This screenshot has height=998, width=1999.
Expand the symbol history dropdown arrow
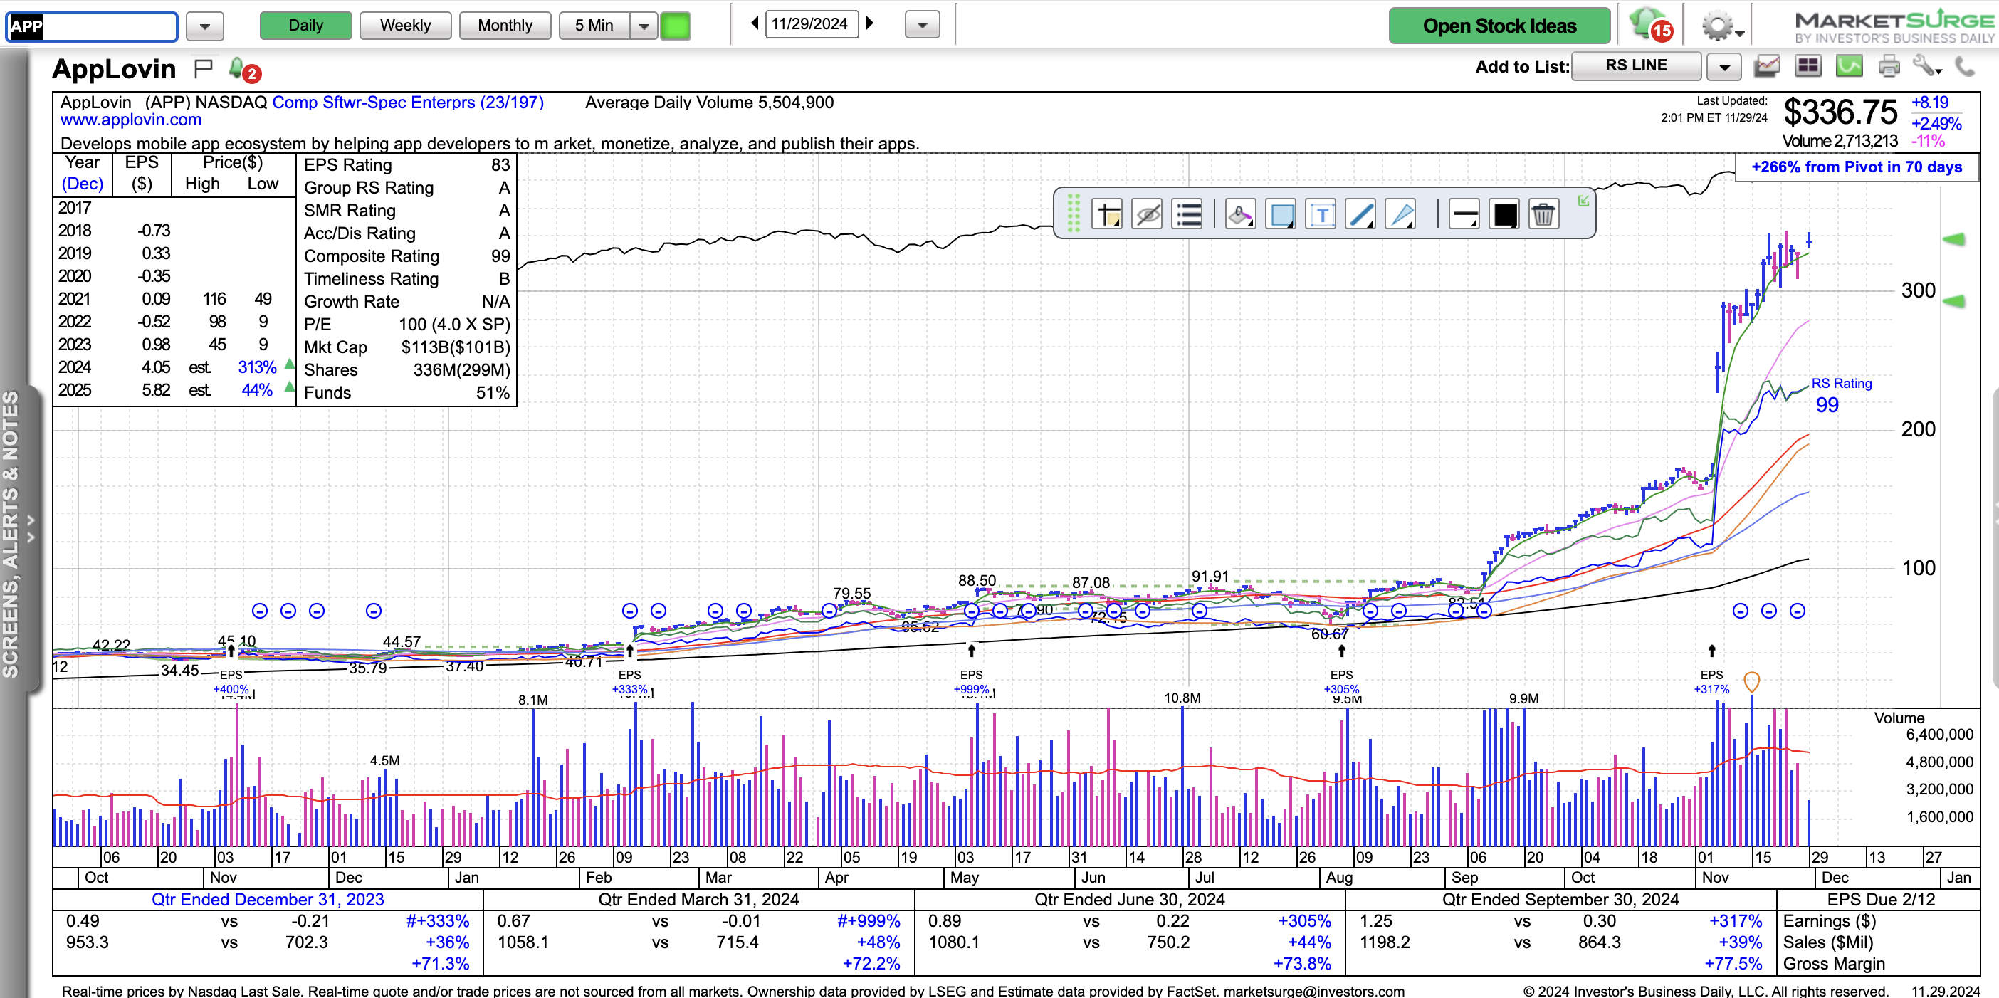tap(205, 26)
